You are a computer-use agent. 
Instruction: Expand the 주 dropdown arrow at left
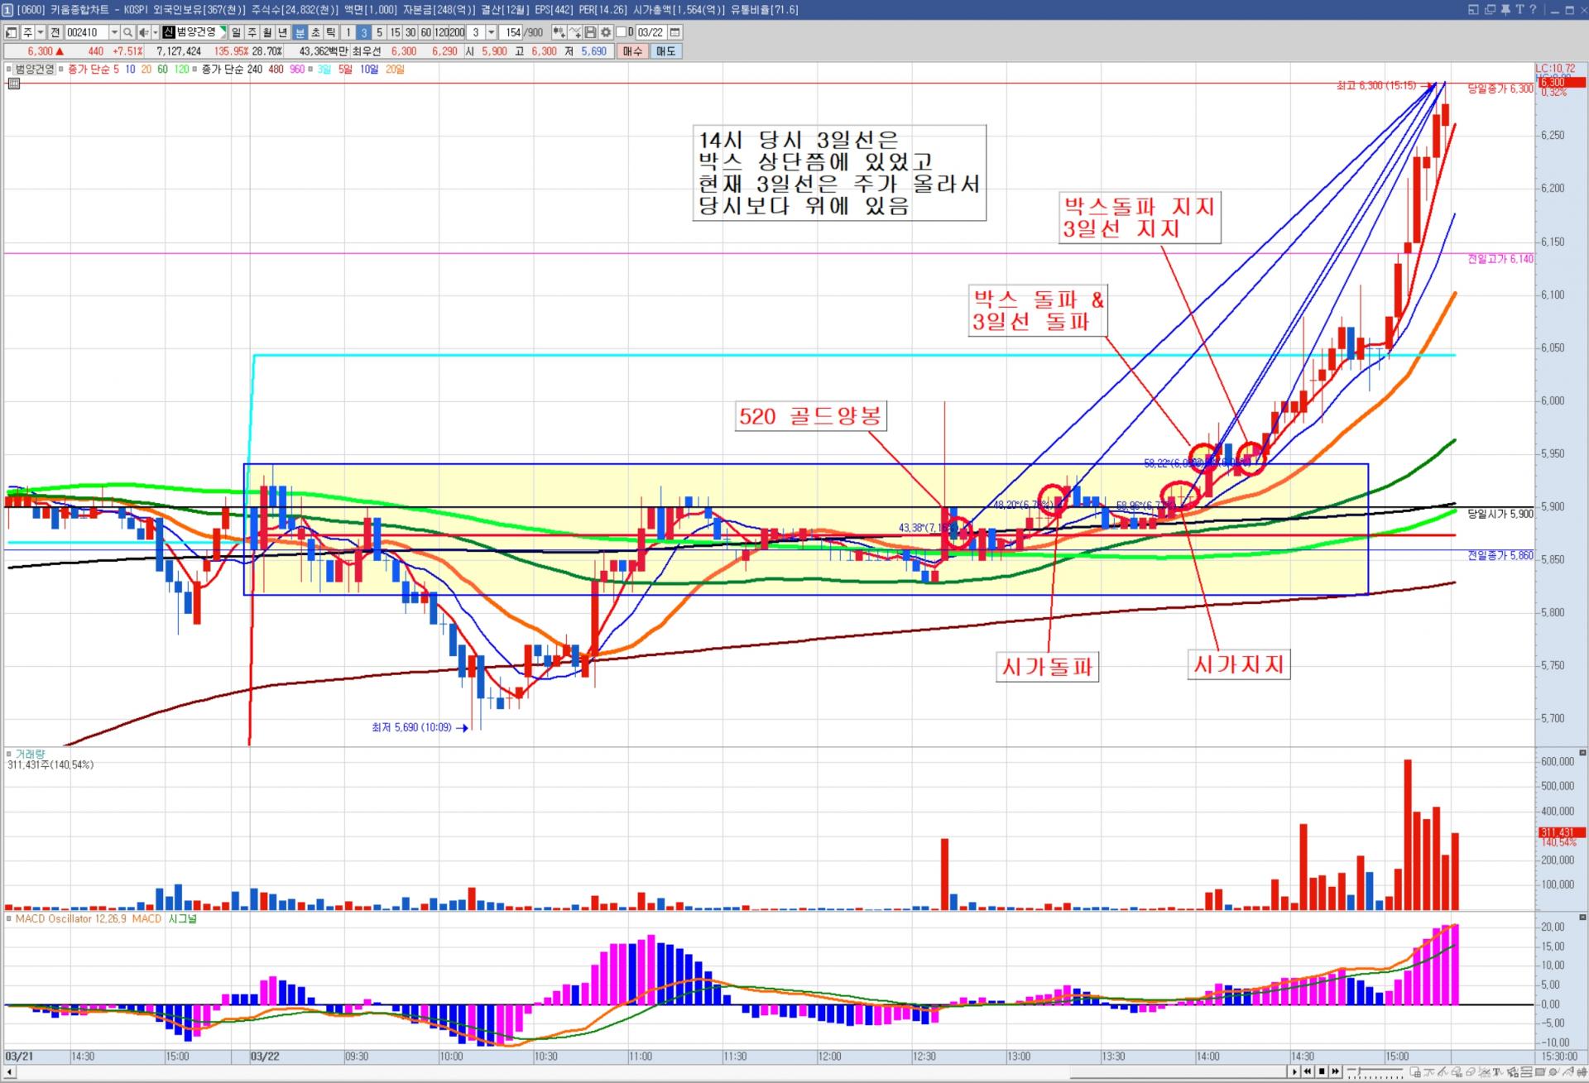[40, 32]
